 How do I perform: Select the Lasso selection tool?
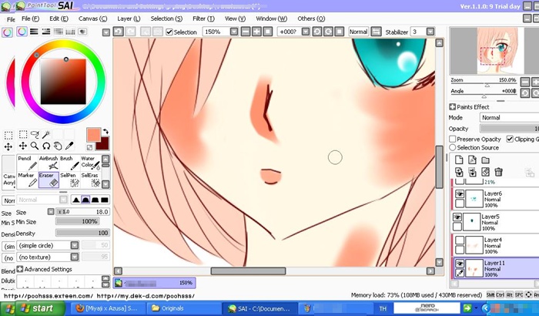[35, 134]
